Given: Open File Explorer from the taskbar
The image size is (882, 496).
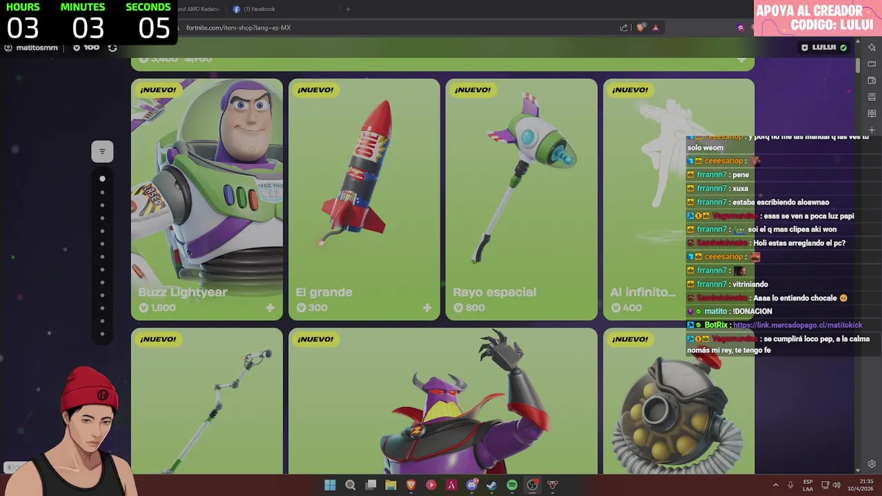Looking at the screenshot, I should click(391, 485).
